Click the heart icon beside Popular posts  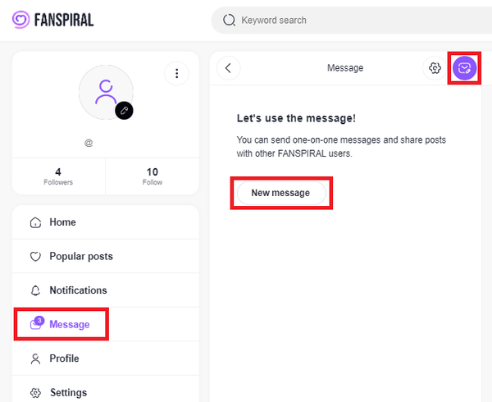[35, 257]
